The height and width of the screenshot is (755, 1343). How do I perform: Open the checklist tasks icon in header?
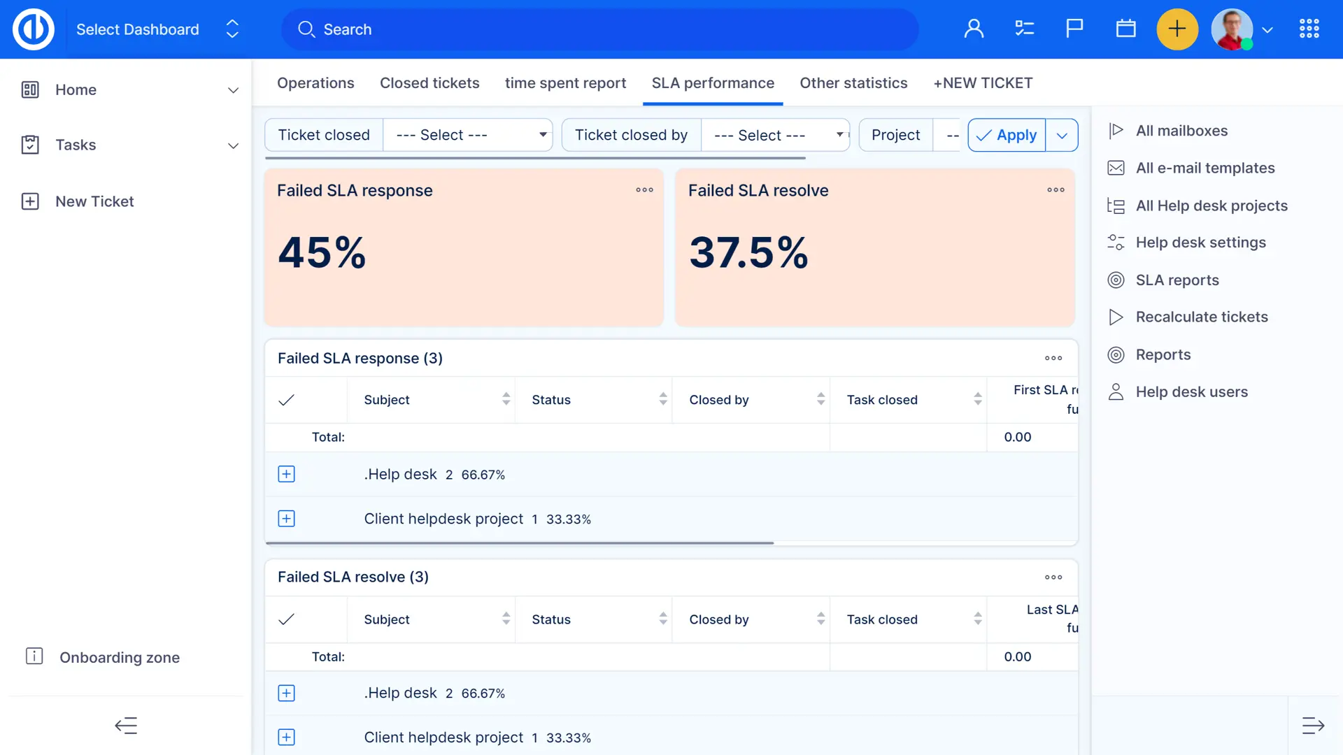1024,29
